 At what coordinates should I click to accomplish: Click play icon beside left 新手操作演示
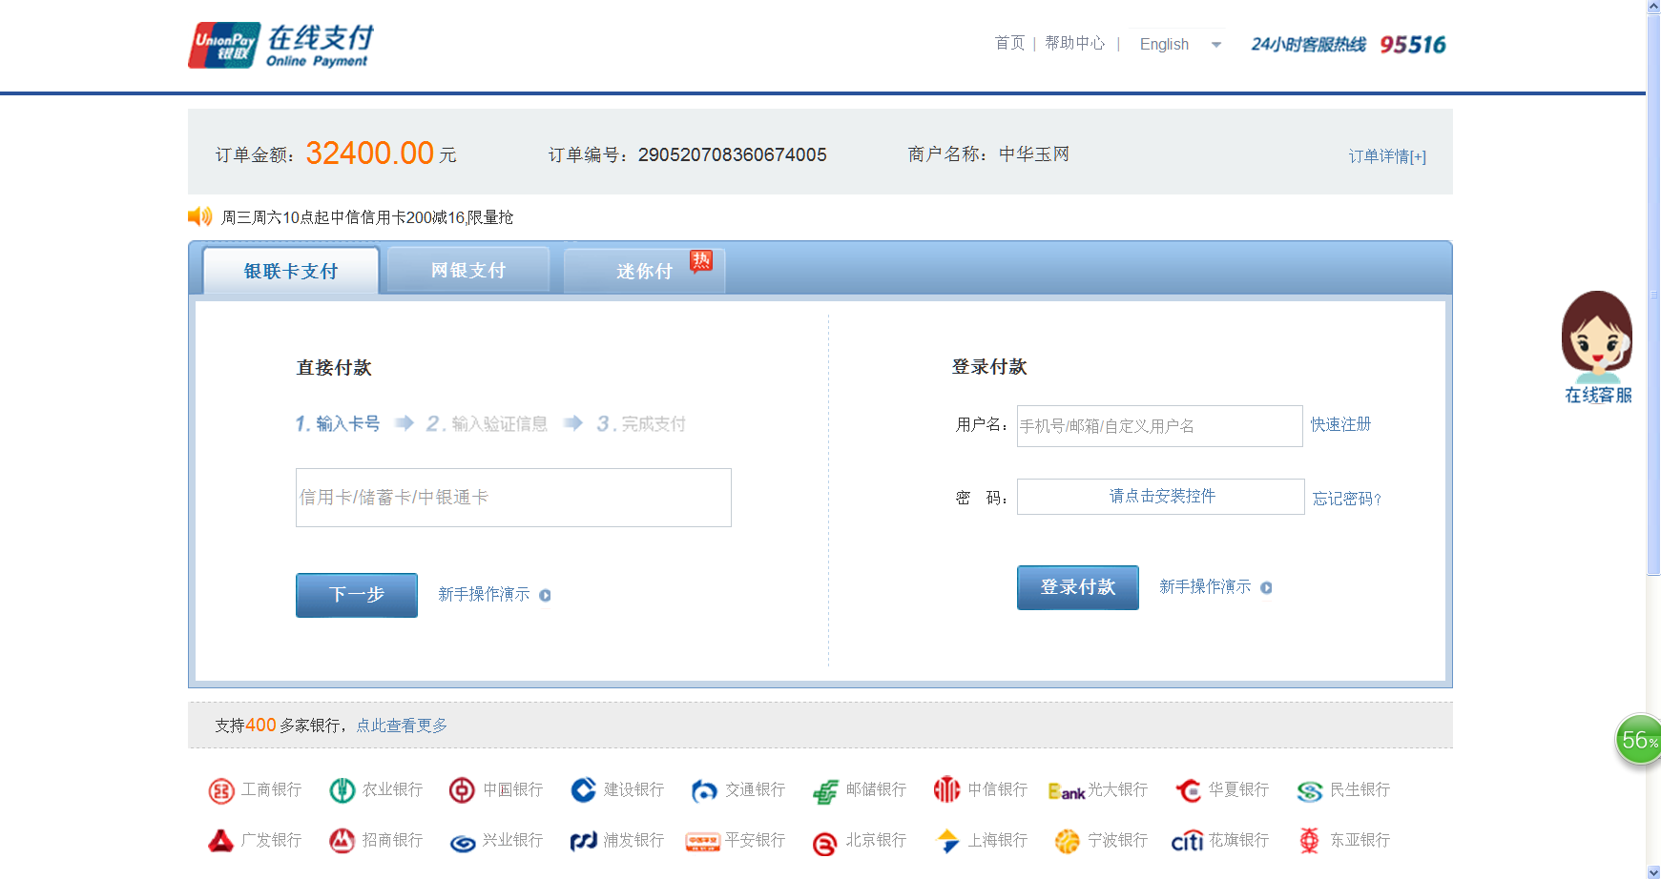pyautogui.click(x=545, y=595)
